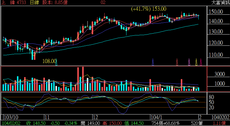Click the 收 148.50 closing price value
This screenshot has width=230, height=126.
(x=36, y=123)
